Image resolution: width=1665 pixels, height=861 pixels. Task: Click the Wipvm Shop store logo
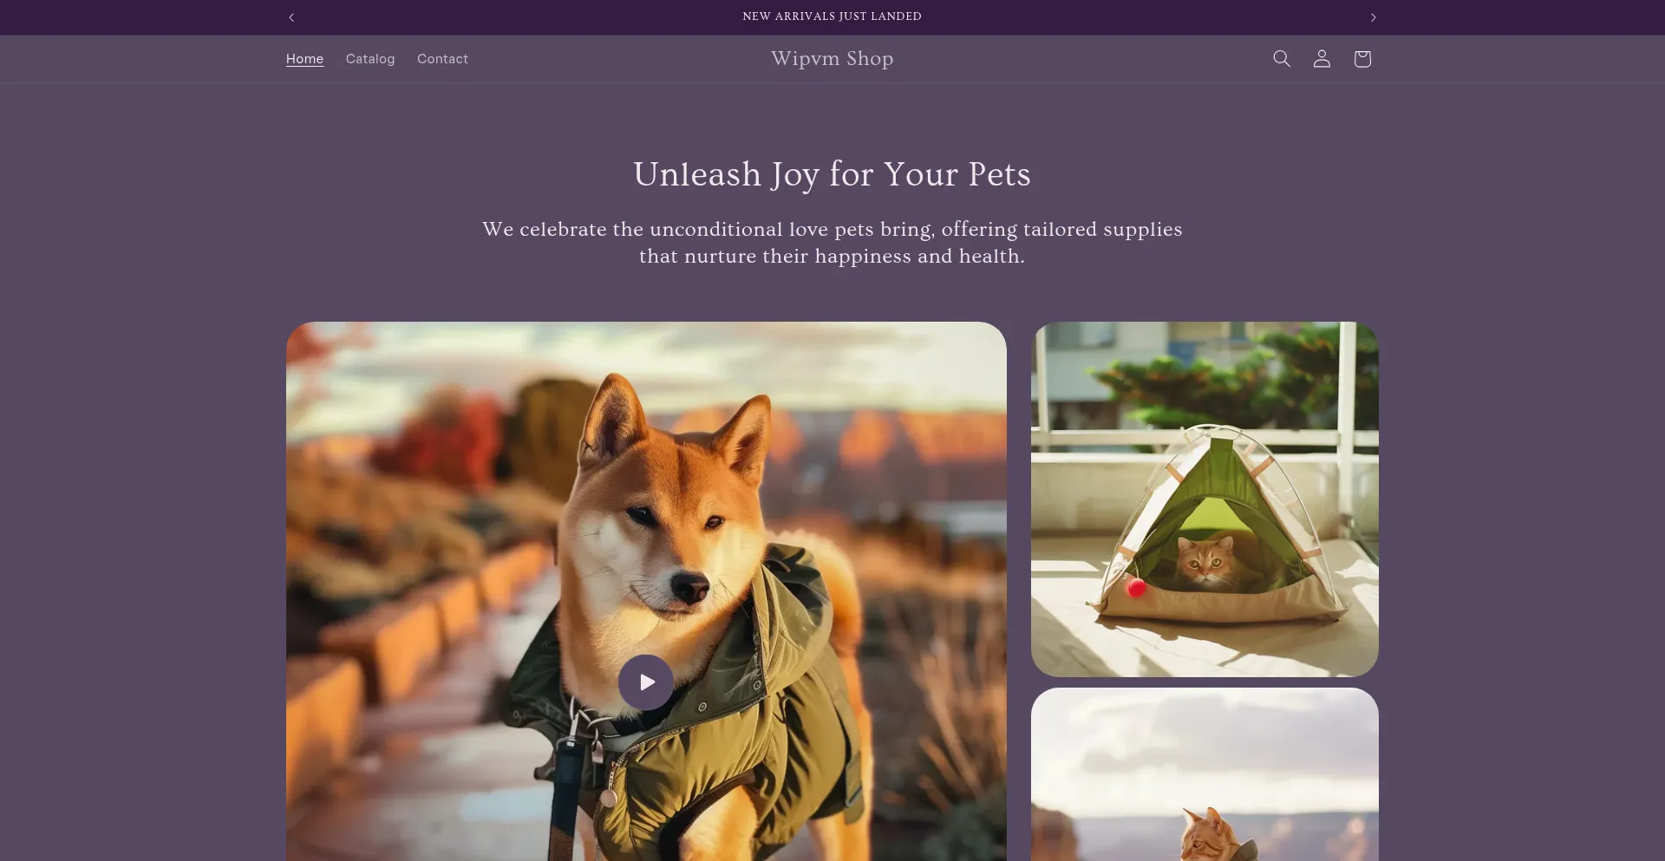(832, 58)
